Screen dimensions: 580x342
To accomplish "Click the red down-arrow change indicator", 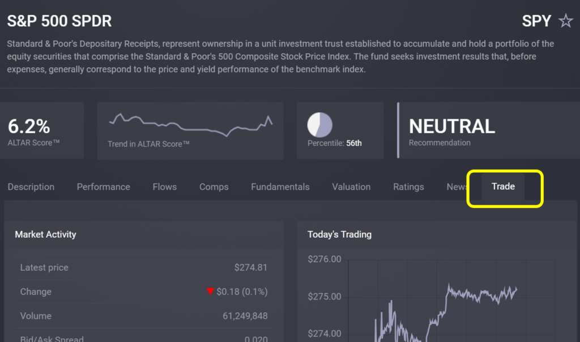I will tap(210, 291).
